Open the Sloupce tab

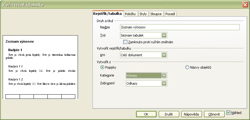pos(156,14)
